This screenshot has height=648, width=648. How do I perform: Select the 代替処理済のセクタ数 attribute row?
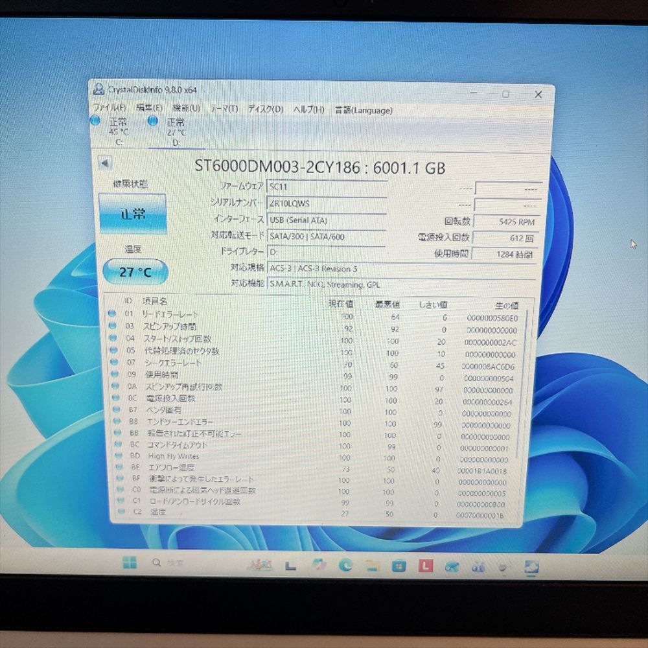pos(314,352)
